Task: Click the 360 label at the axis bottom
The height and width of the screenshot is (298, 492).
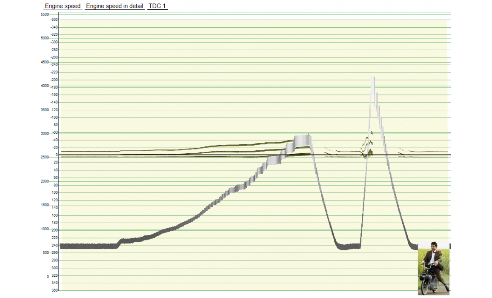Action: coord(55,290)
